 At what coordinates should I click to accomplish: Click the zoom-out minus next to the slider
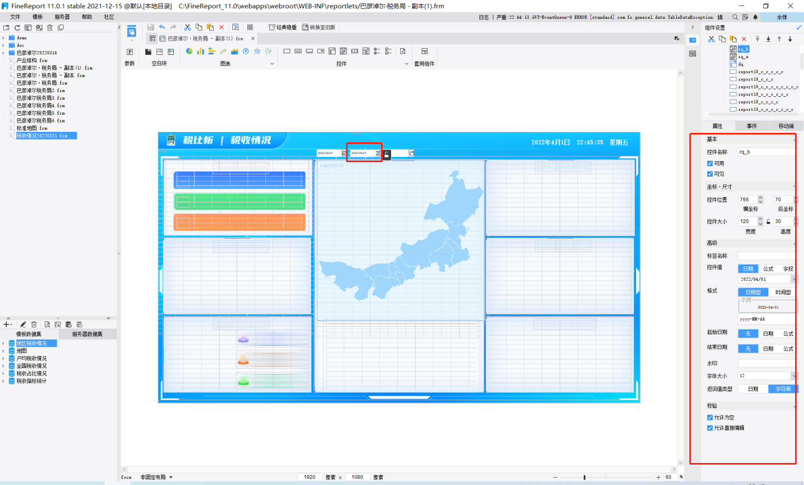click(555, 477)
